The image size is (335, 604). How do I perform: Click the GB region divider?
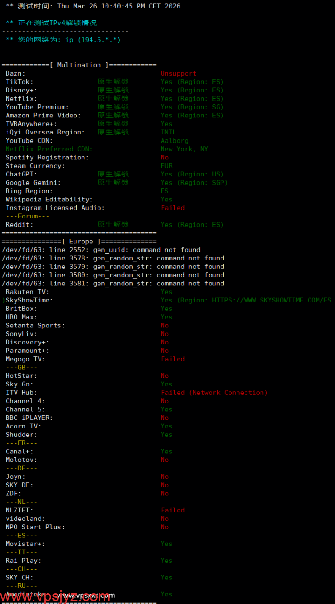point(21,368)
